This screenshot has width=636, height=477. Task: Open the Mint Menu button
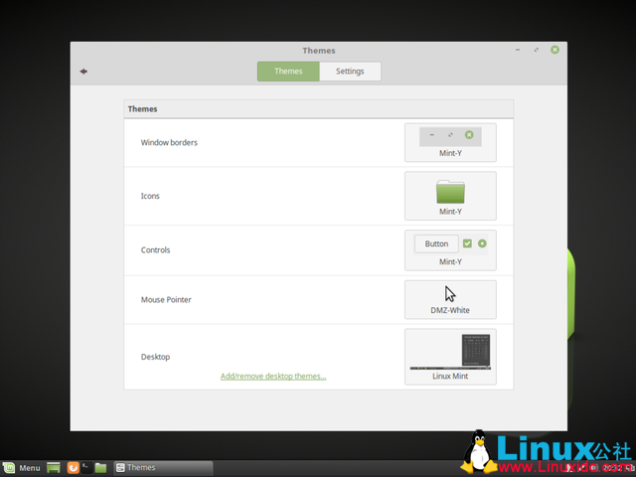tap(22, 468)
